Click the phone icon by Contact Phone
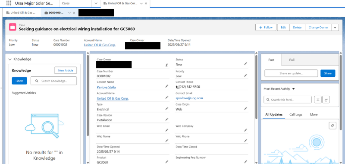This screenshot has height=164, width=345. click(177, 87)
